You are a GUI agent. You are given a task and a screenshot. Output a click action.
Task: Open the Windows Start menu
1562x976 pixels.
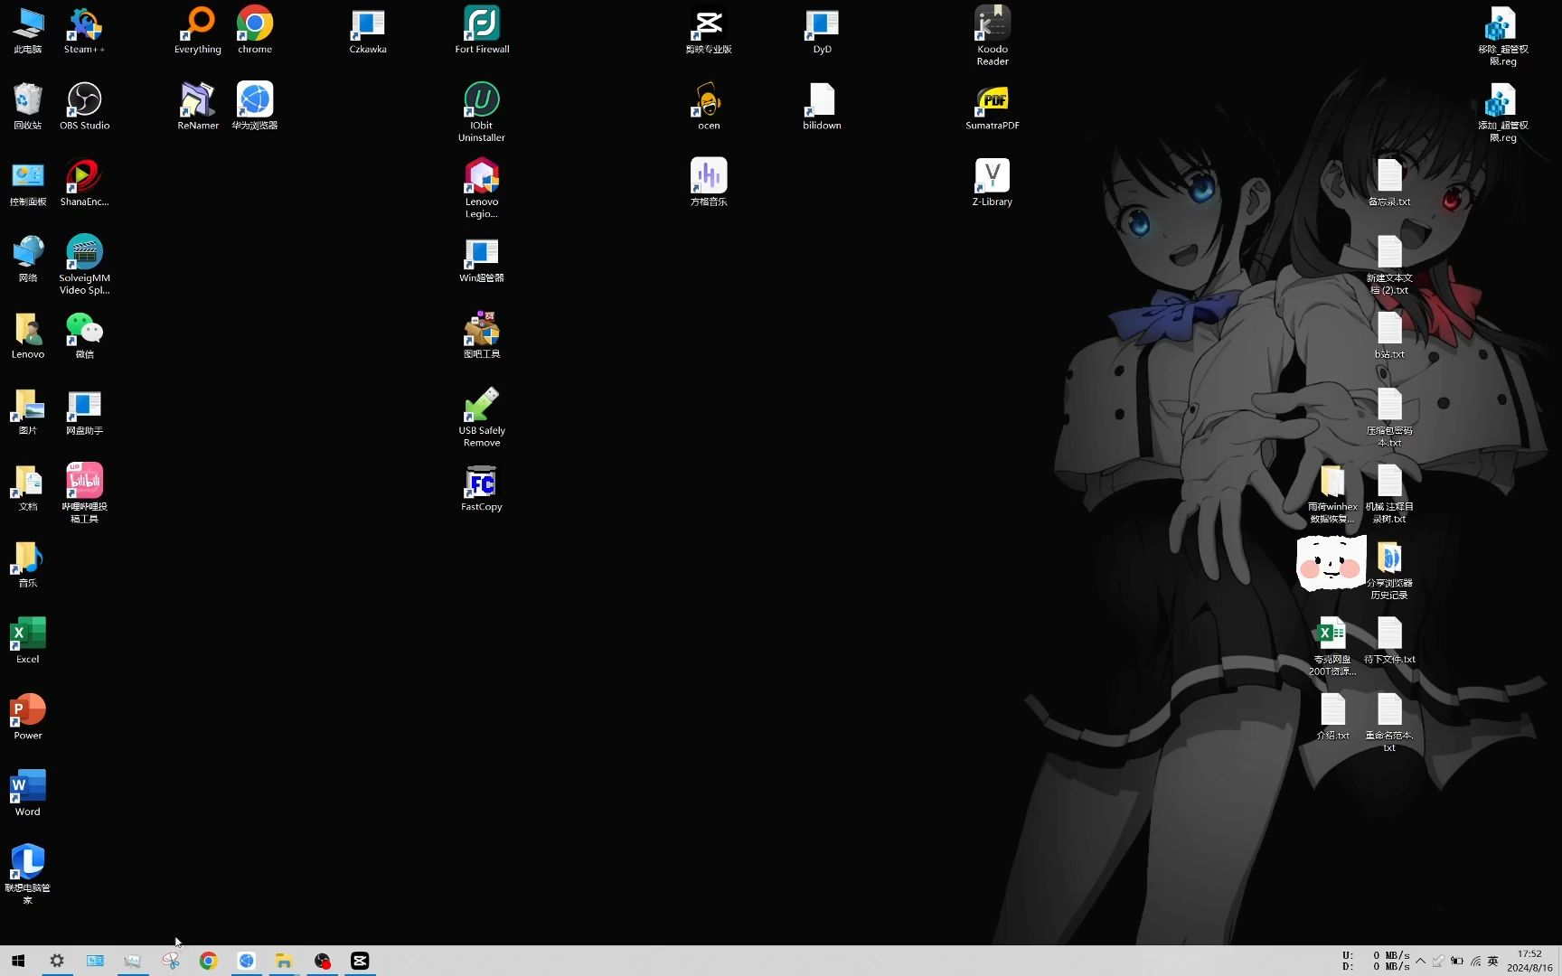[x=18, y=961]
